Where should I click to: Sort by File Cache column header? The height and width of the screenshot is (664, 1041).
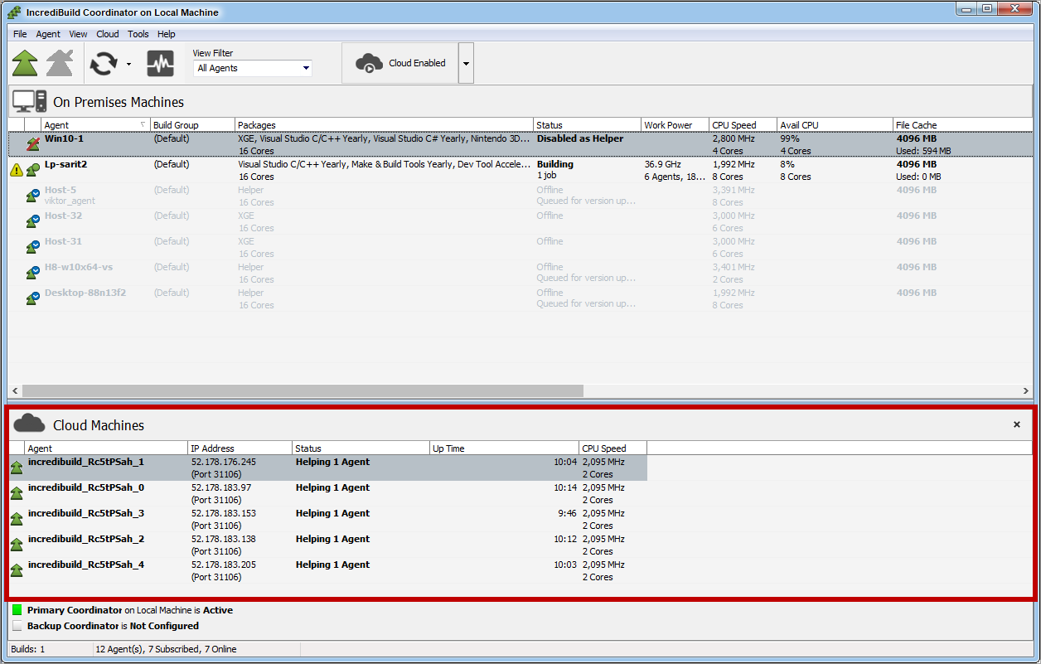[962, 124]
